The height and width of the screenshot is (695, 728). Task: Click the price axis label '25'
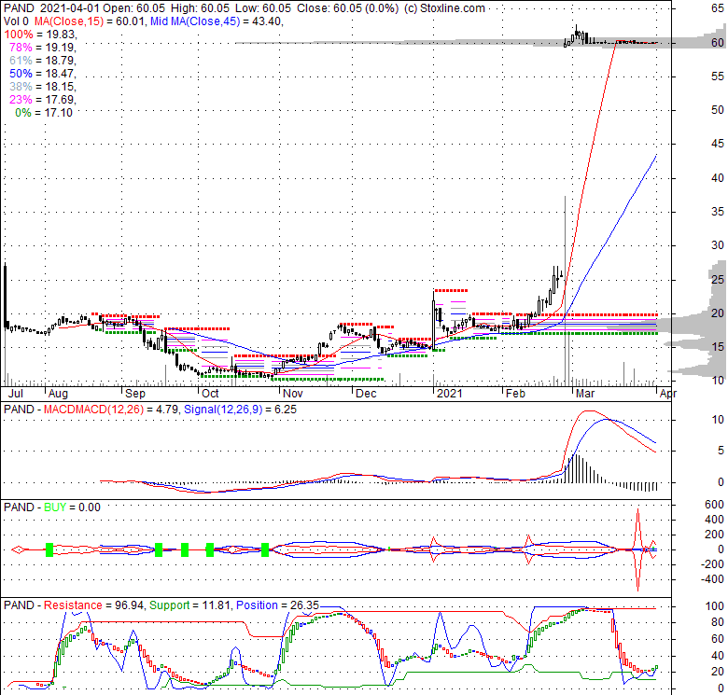pos(718,280)
